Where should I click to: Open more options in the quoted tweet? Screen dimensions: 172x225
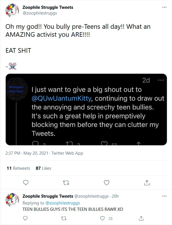161,80
